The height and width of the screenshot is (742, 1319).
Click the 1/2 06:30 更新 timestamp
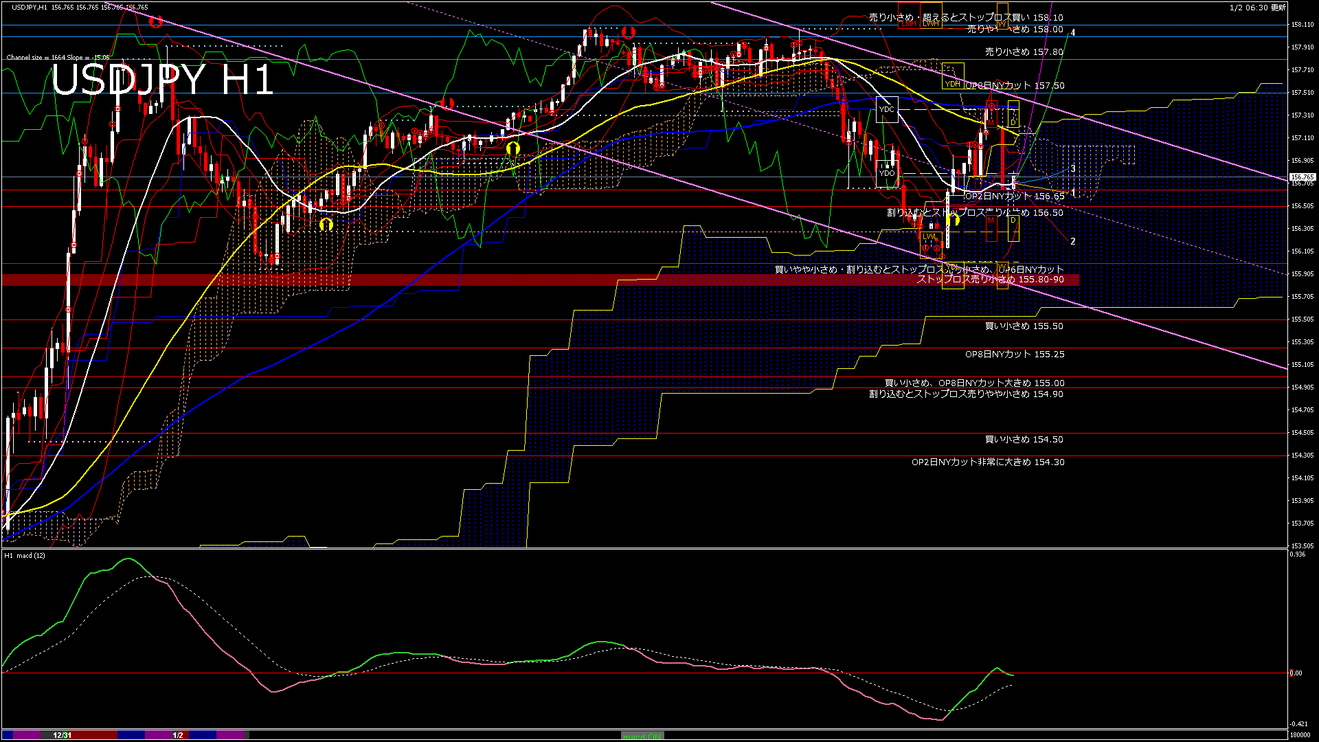[x=1257, y=8]
